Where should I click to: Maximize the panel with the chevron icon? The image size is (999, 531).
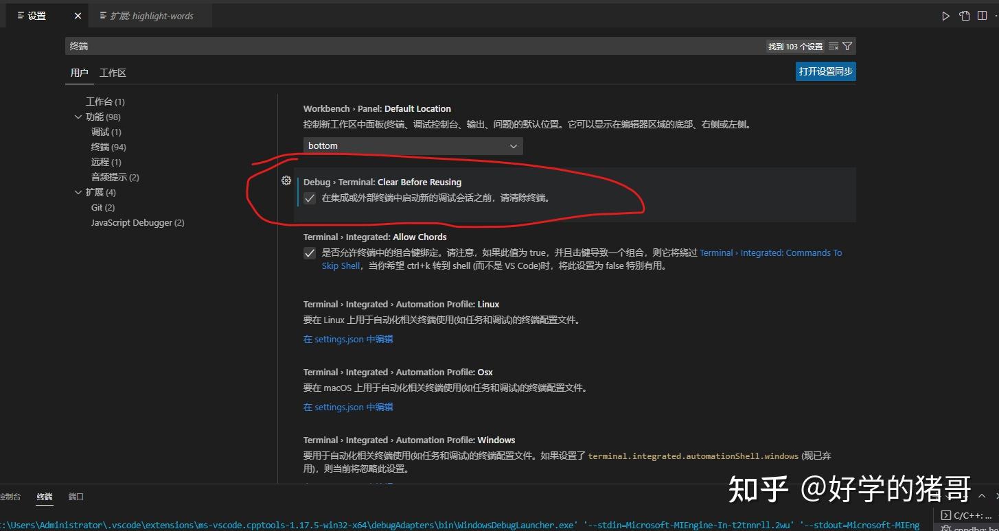tap(982, 495)
